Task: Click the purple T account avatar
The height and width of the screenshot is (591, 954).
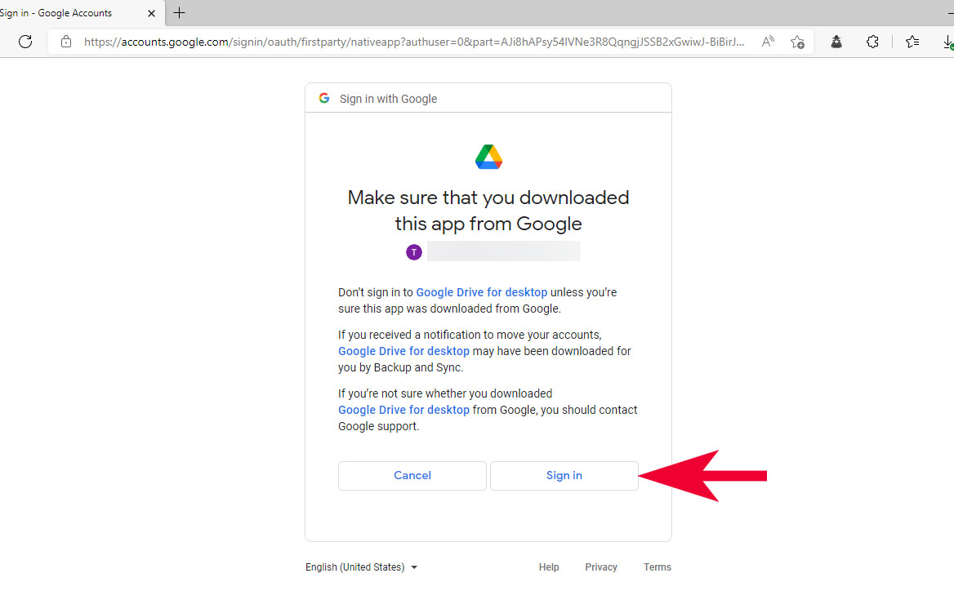Action: coord(414,251)
